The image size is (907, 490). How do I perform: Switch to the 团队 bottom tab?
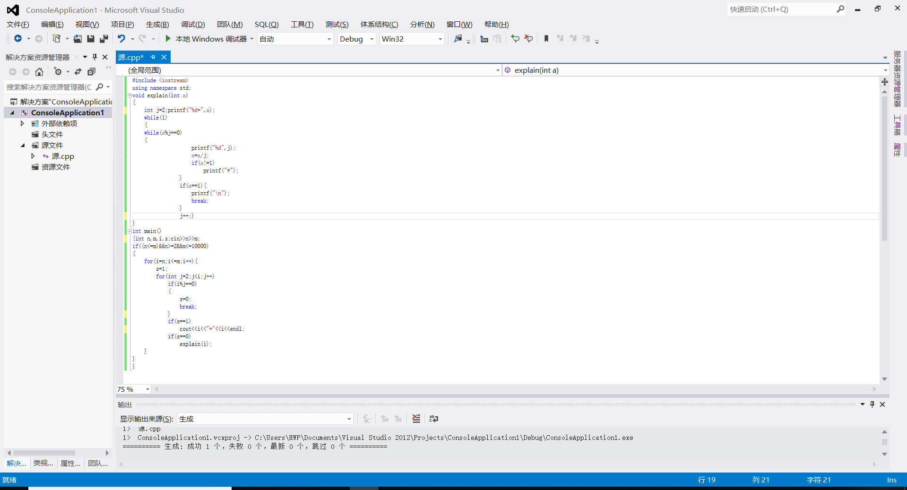click(98, 463)
